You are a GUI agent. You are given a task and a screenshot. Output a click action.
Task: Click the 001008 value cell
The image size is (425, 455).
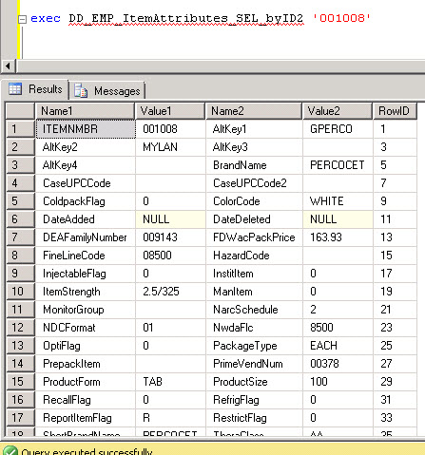[170, 129]
